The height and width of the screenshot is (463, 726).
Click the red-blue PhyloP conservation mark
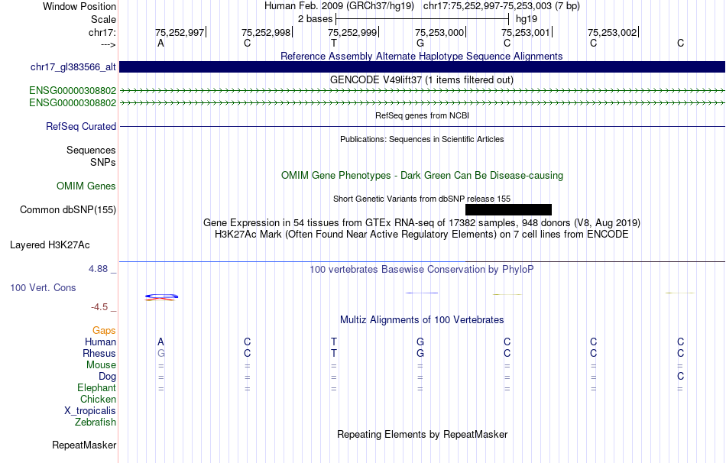161,296
